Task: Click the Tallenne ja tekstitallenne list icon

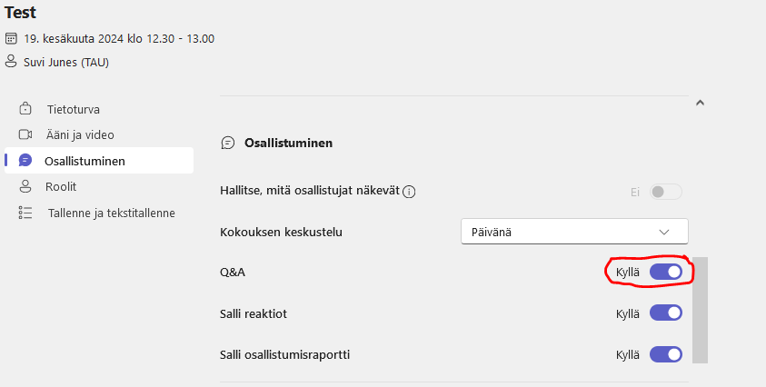Action: (x=25, y=213)
